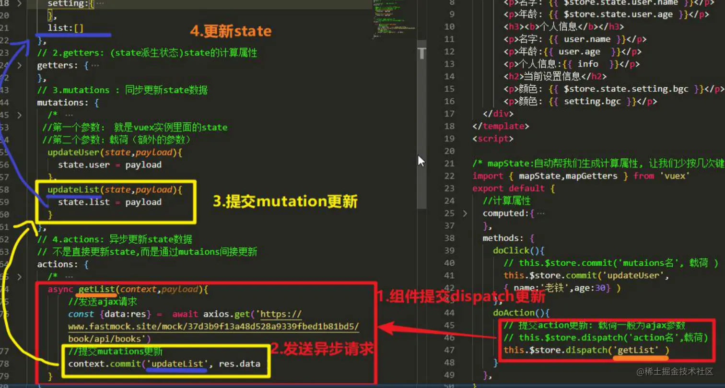725x388 pixels.
Task: Click the '$store.state.setting.bgc' template line
Action: coord(614,89)
